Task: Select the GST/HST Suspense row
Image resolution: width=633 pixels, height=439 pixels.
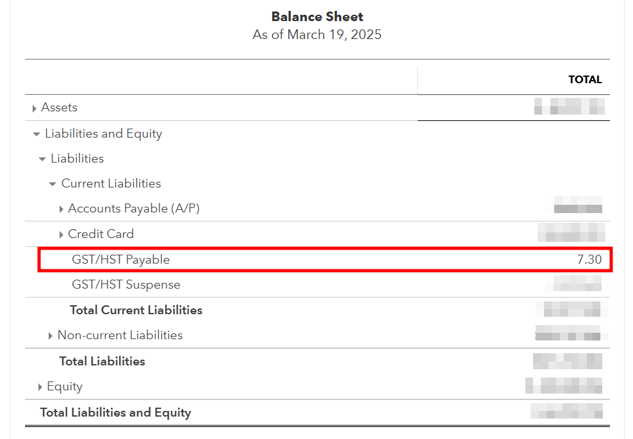Action: pyautogui.click(x=126, y=285)
